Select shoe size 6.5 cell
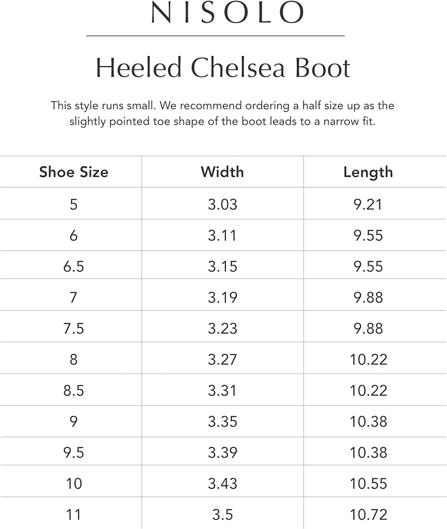The height and width of the screenshot is (529, 447). click(74, 267)
